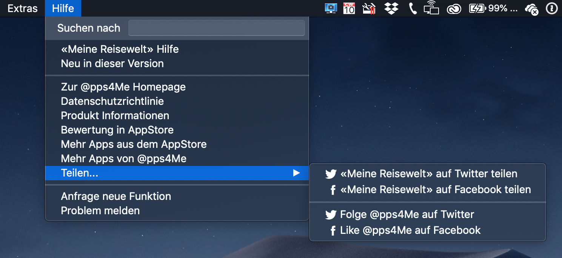Screen dimensions: 562x258
Task: Open «Meine Reisewelt» Hilfe
Action: (x=177, y=49)
